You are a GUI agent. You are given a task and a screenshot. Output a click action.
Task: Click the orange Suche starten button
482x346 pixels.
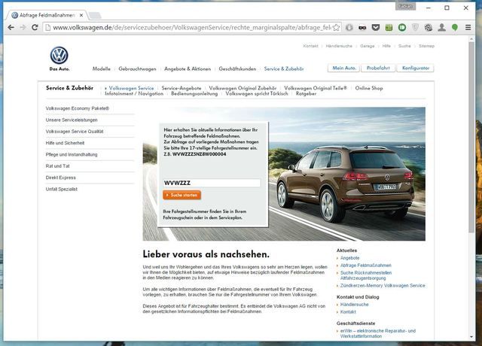pos(182,195)
